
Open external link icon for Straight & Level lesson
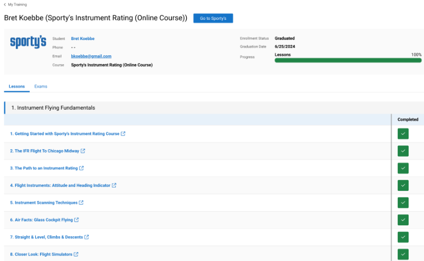(x=87, y=237)
